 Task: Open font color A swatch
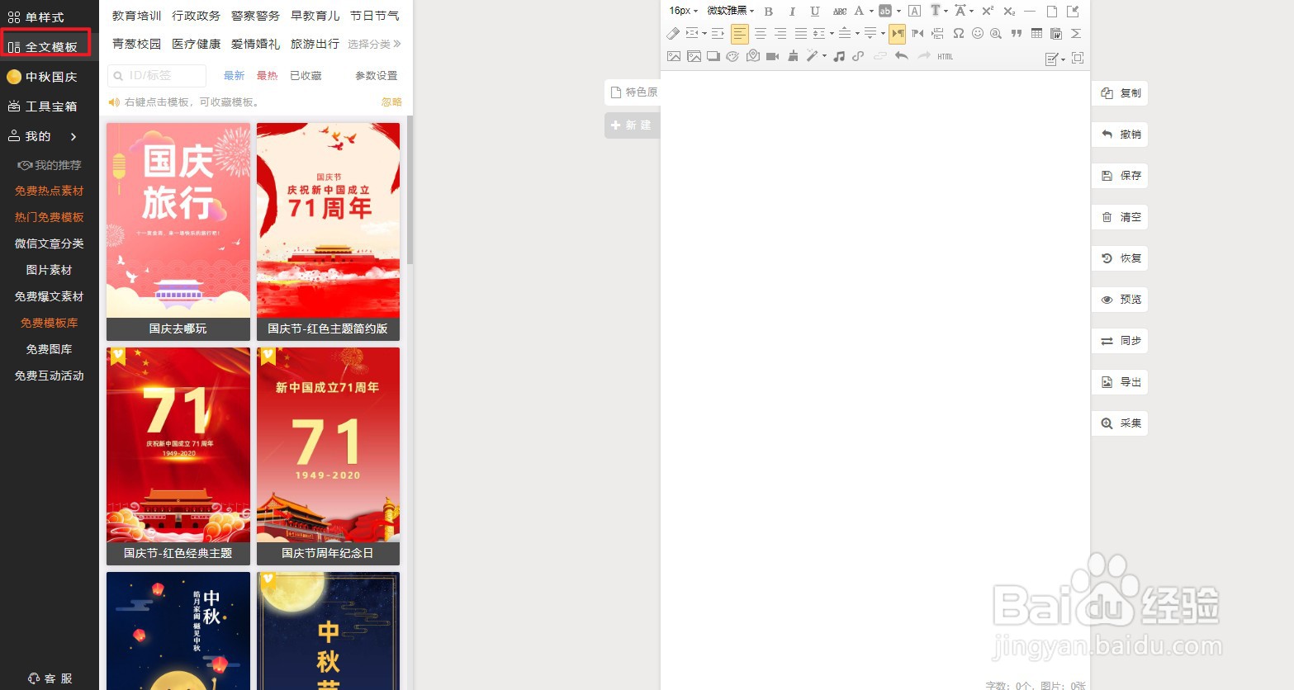[859, 11]
